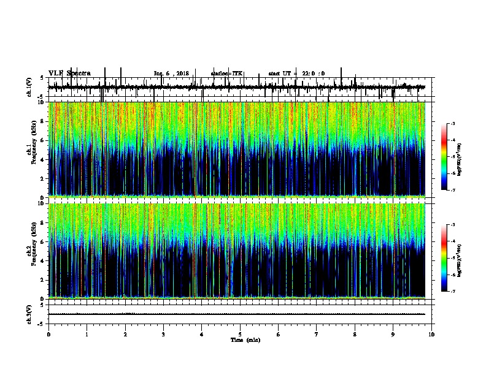Click the "ch.3(V)" waveform axis label
Screen dimensions: 486x375
tap(29, 314)
